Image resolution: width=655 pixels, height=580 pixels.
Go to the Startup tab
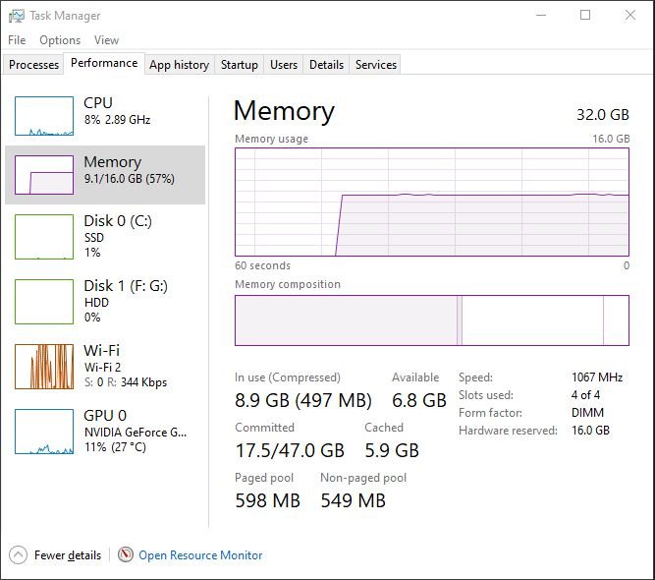(239, 65)
